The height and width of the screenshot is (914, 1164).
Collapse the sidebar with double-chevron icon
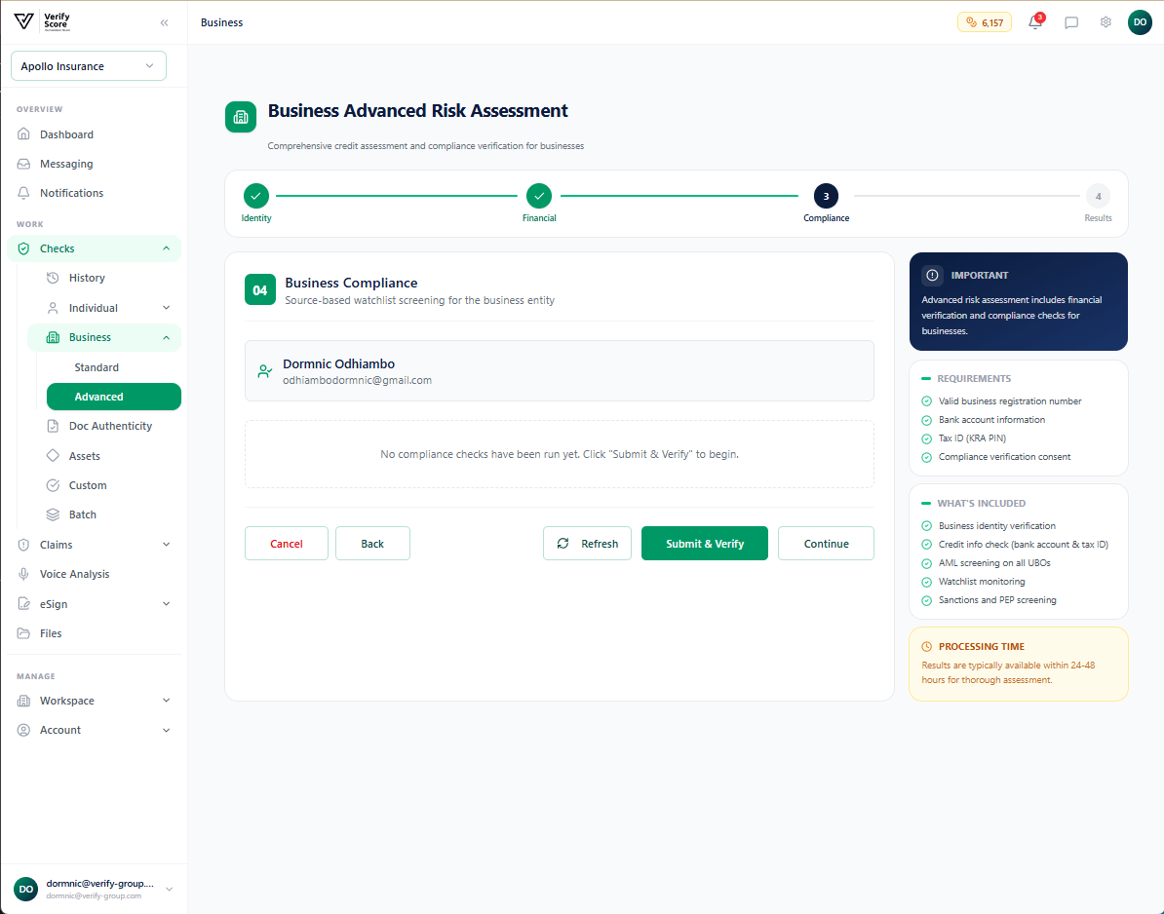[164, 23]
